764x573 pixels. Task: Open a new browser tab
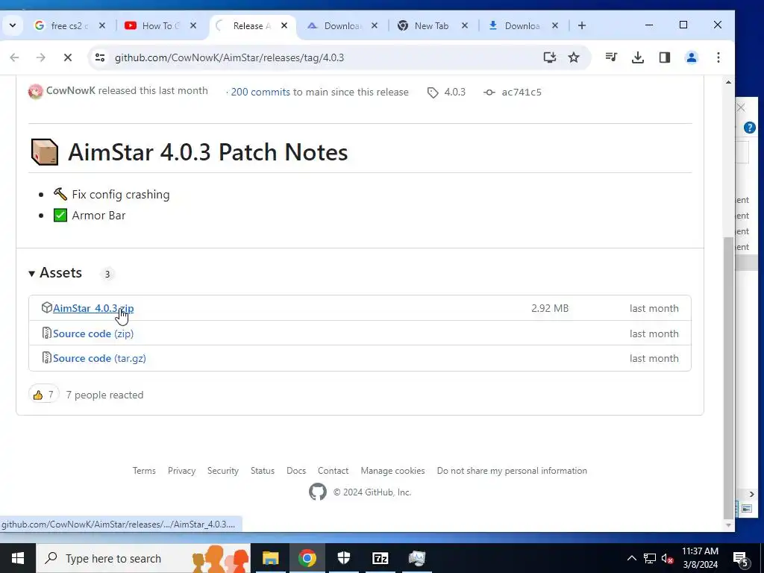click(x=582, y=26)
